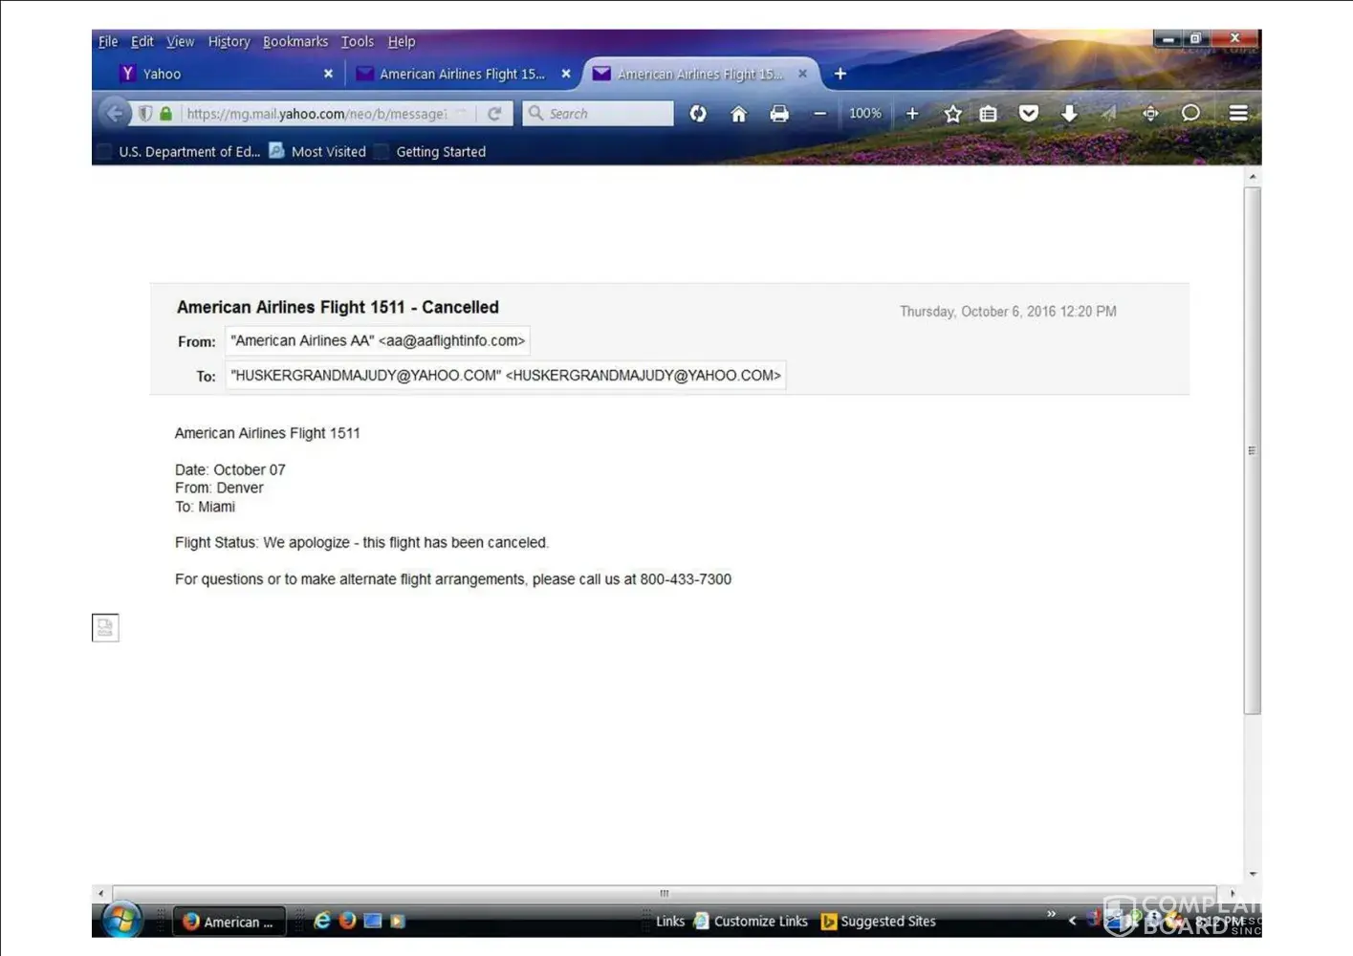Image resolution: width=1353 pixels, height=956 pixels.
Task: Go back using the browser back arrow
Action: [x=115, y=114]
